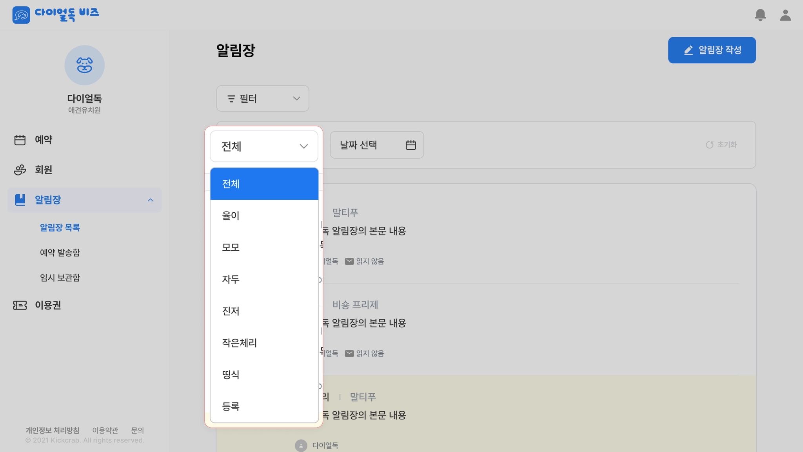Open the notification bell icon
This screenshot has width=803, height=452.
click(760, 15)
